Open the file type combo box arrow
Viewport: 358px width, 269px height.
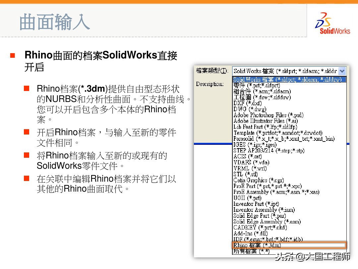pyautogui.click(x=342, y=71)
